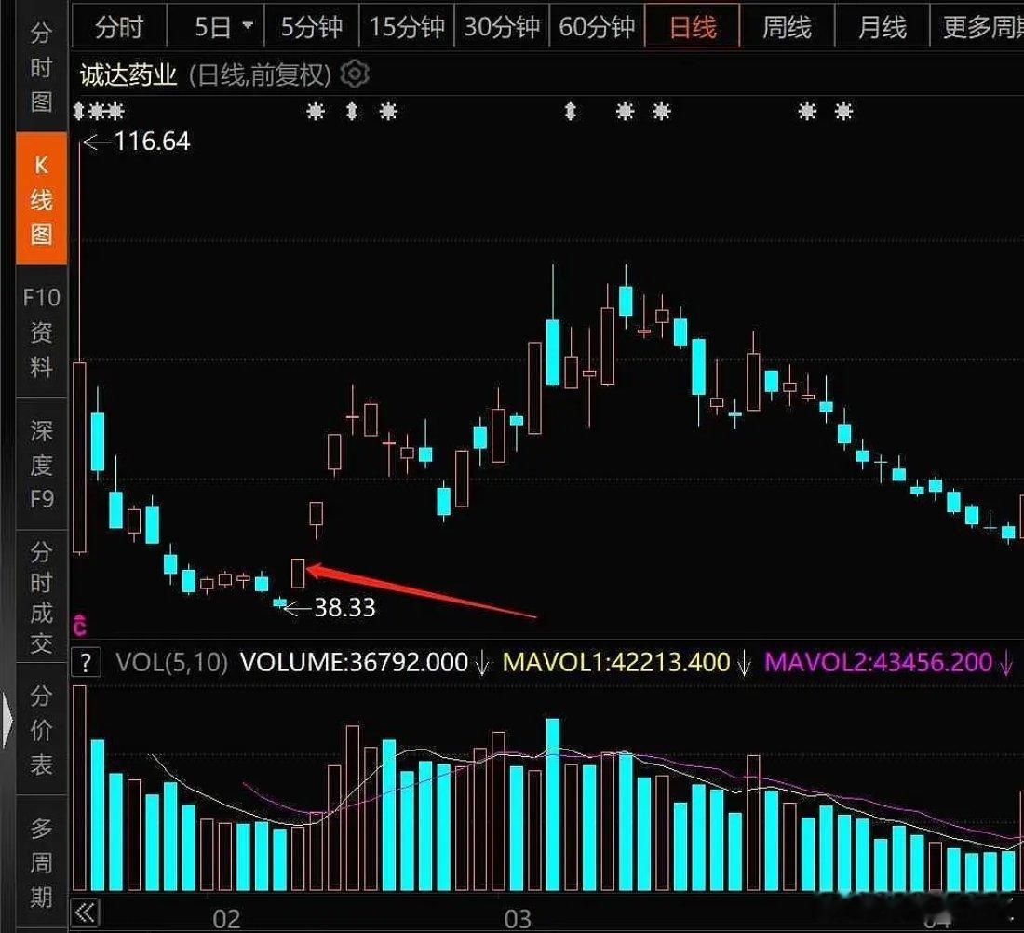Open 深度F9 in the left sidebar

pyautogui.click(x=41, y=464)
